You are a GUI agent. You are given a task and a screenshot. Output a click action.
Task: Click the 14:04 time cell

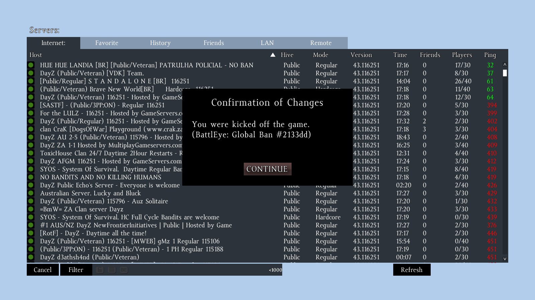pyautogui.click(x=403, y=81)
